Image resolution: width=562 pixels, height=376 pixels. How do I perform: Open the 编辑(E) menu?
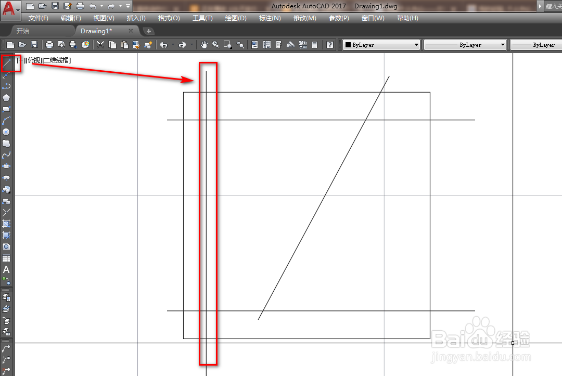coord(71,18)
